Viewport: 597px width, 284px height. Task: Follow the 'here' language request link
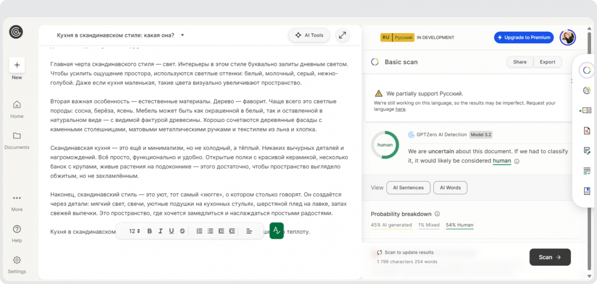tap(400, 109)
